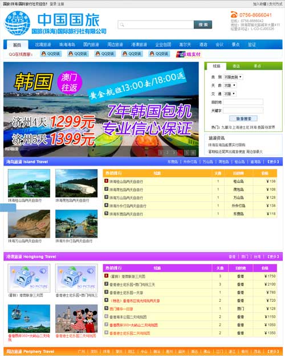Open the 交通 dropdown
The image size is (285, 356).
tap(230, 94)
